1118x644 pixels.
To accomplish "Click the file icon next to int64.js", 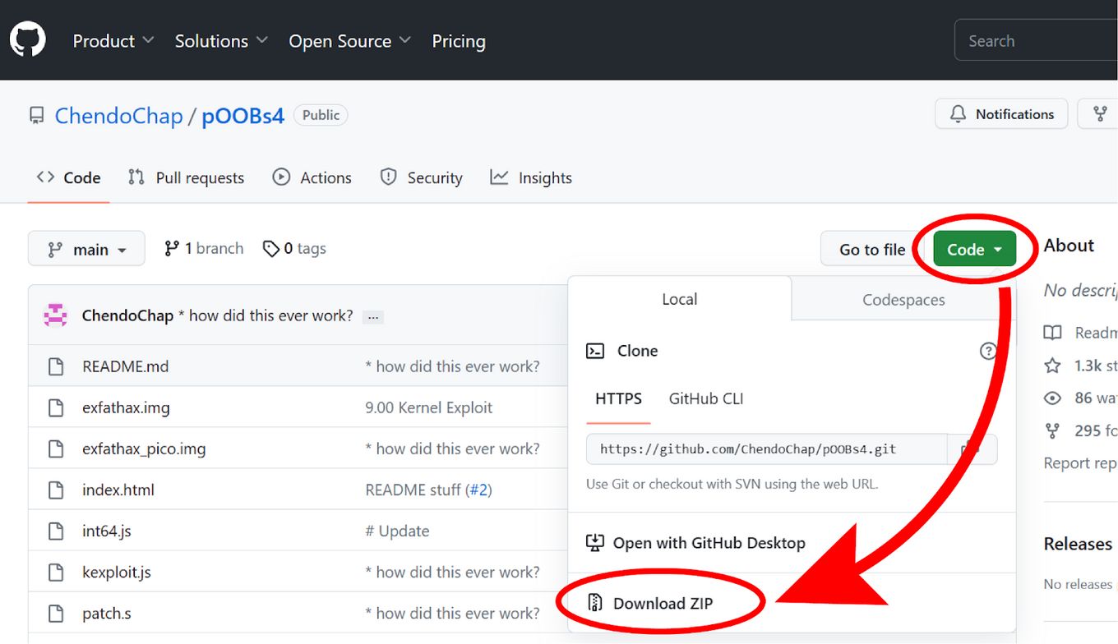I will pos(55,531).
